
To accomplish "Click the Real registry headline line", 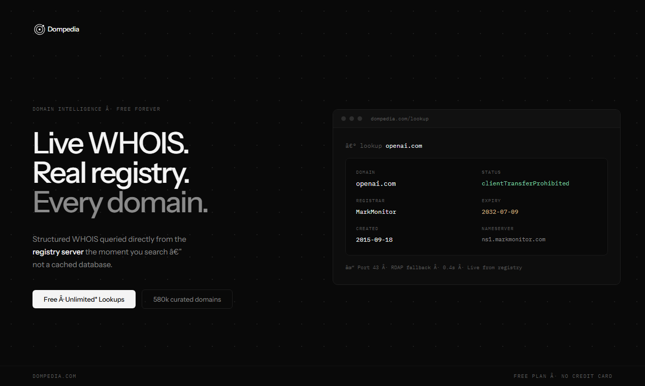I will (111, 173).
